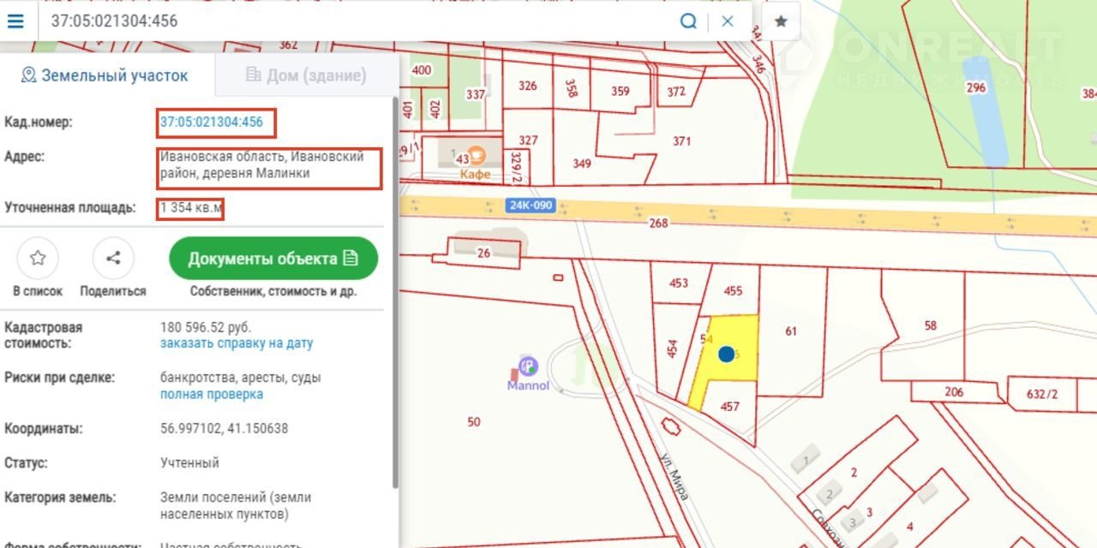Open the hamburger main menu
The image size is (1097, 548).
pyautogui.click(x=15, y=21)
